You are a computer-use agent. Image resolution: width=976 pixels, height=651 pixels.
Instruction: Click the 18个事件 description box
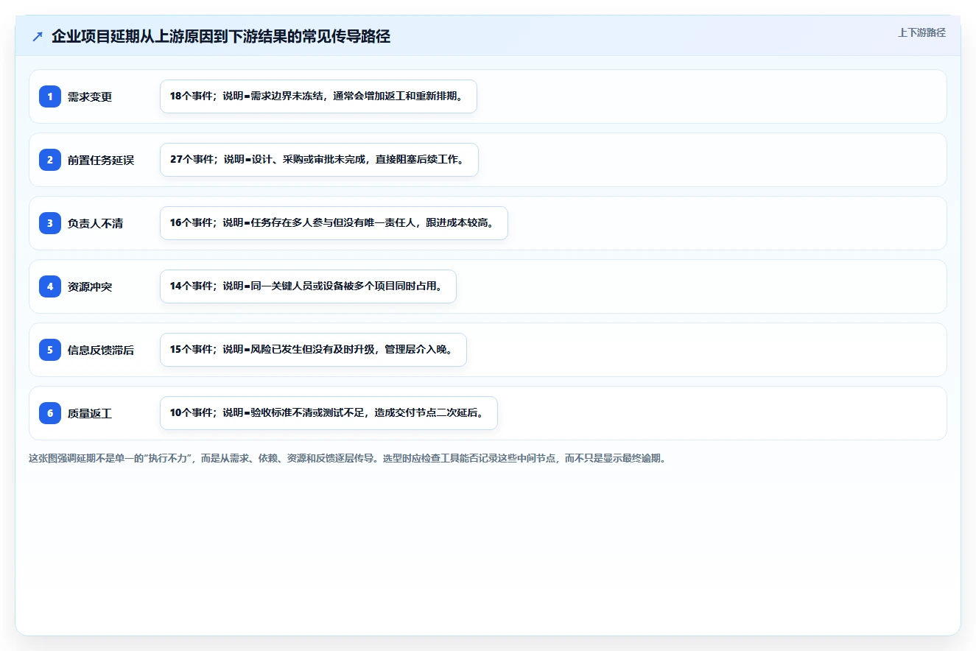click(318, 96)
